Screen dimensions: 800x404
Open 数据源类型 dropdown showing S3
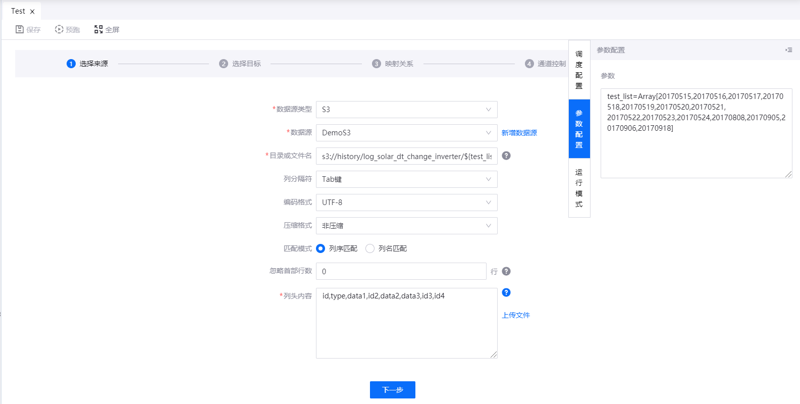[x=407, y=110]
